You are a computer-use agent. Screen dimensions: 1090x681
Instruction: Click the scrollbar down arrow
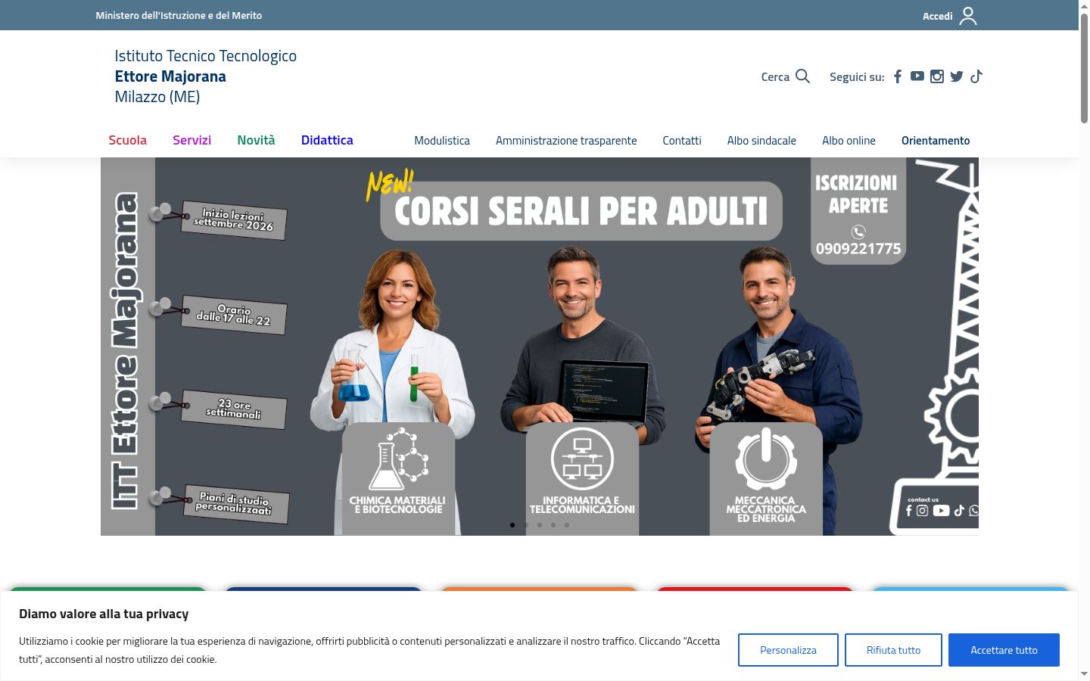click(x=1084, y=673)
